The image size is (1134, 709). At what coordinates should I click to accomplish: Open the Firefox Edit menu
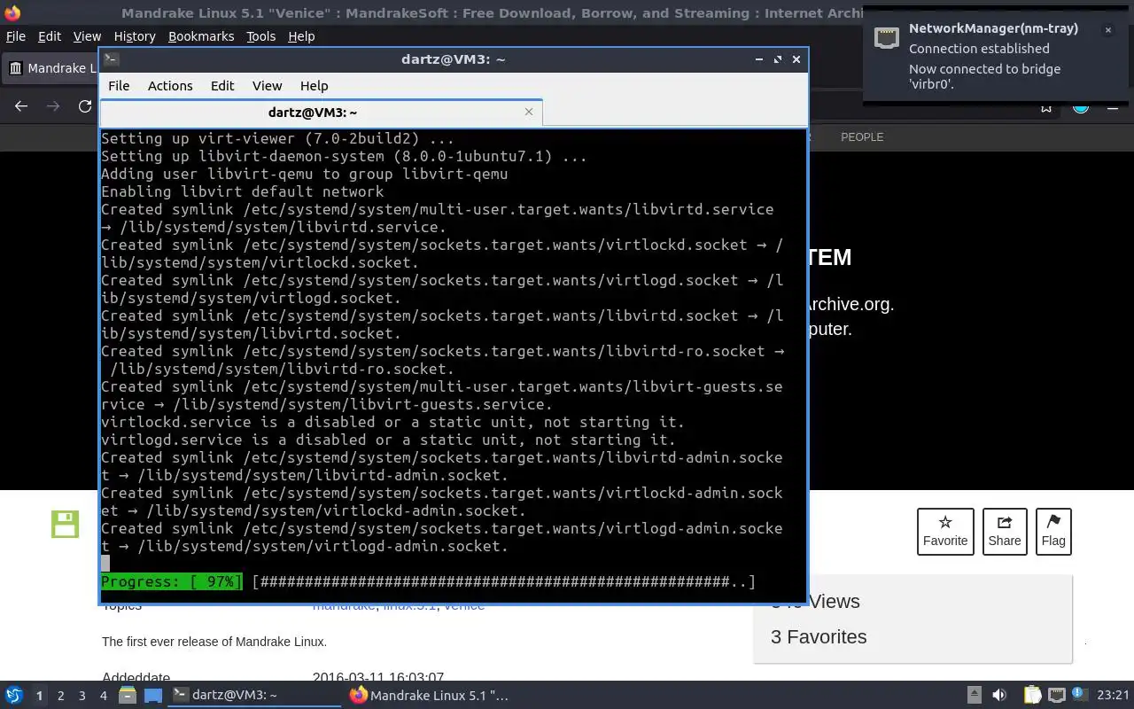click(x=50, y=36)
